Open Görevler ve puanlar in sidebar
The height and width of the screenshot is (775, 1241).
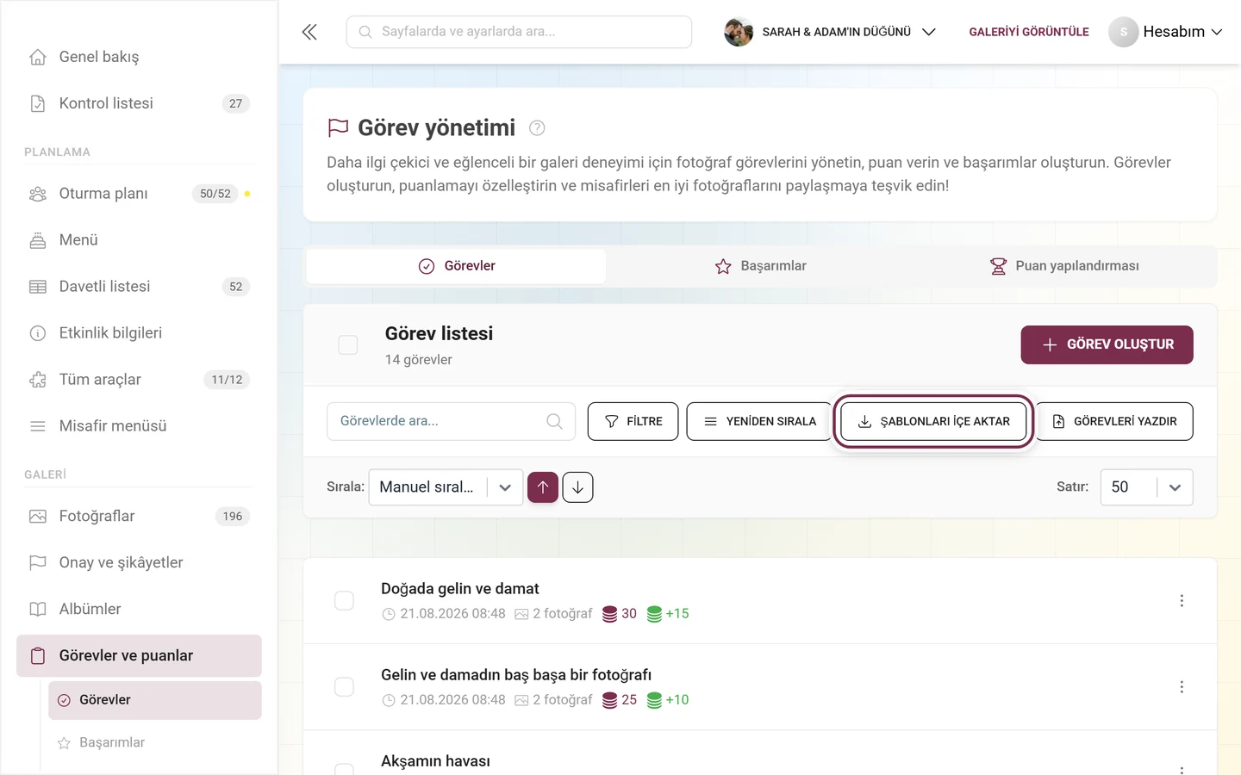pos(139,656)
